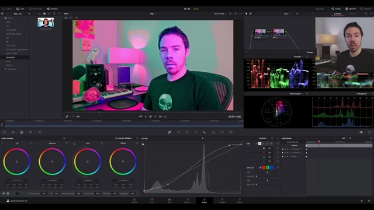Play the clip in reverse
The height and width of the screenshot is (210, 374).
(146, 117)
